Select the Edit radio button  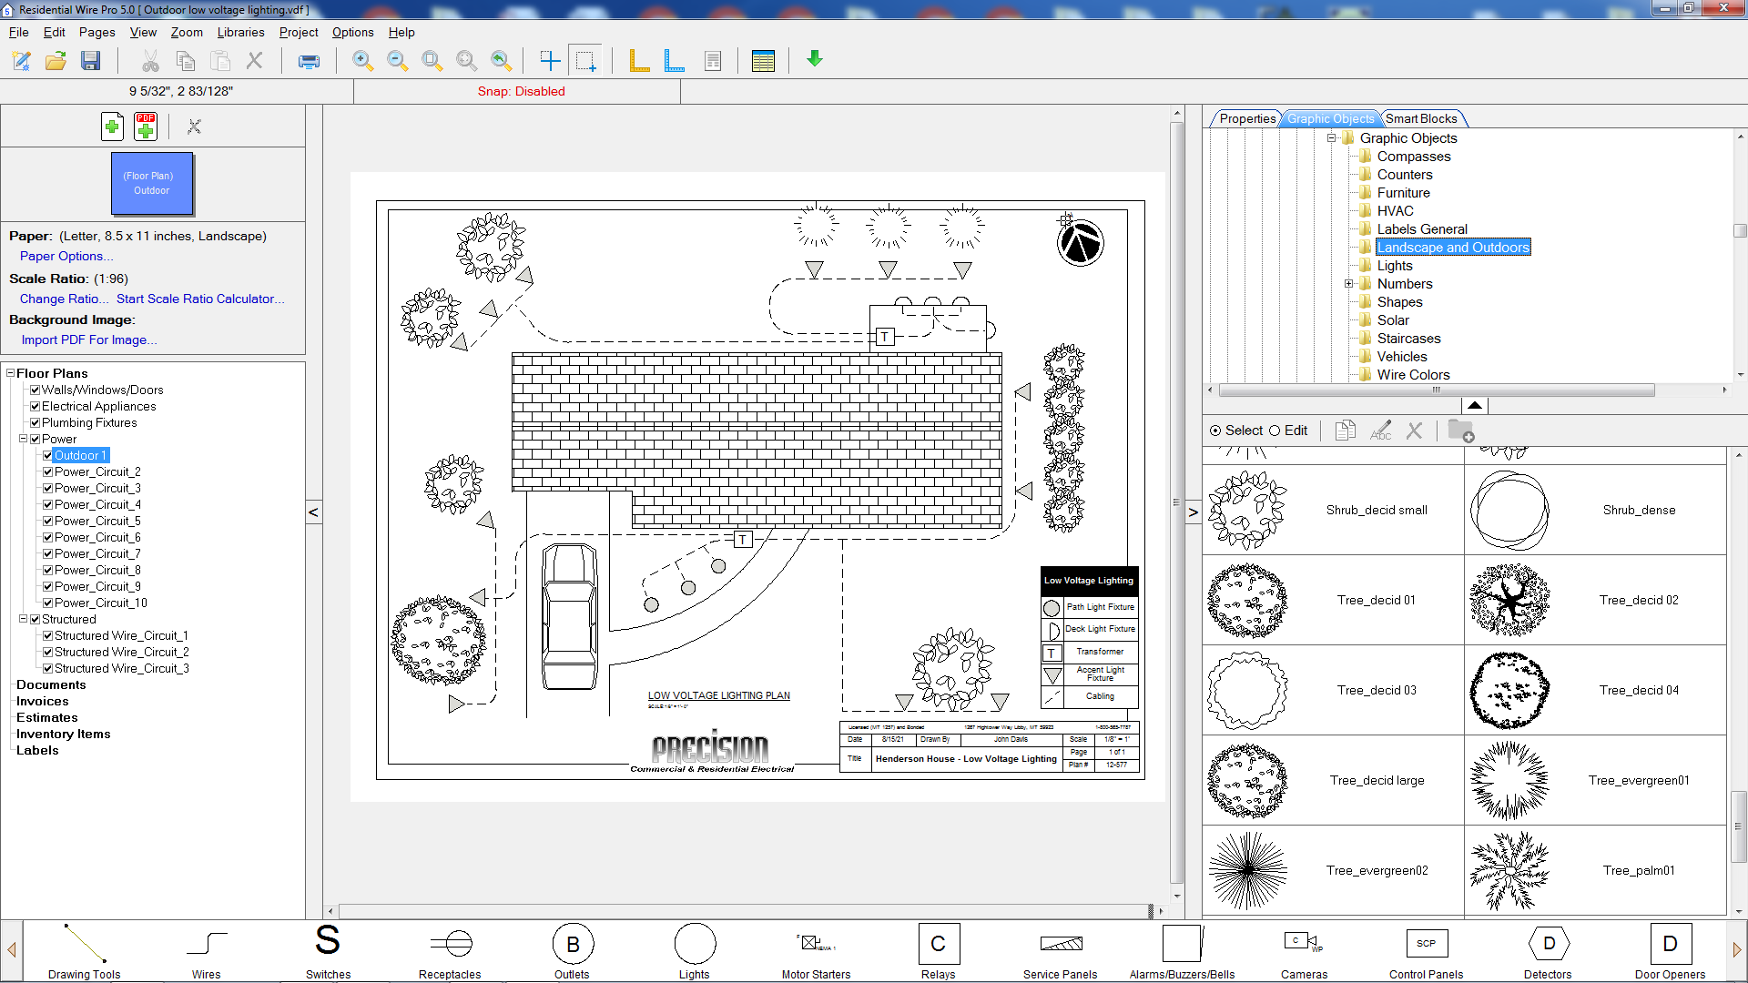point(1275,431)
